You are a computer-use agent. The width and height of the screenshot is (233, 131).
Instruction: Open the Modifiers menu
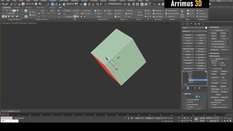click(44, 1)
